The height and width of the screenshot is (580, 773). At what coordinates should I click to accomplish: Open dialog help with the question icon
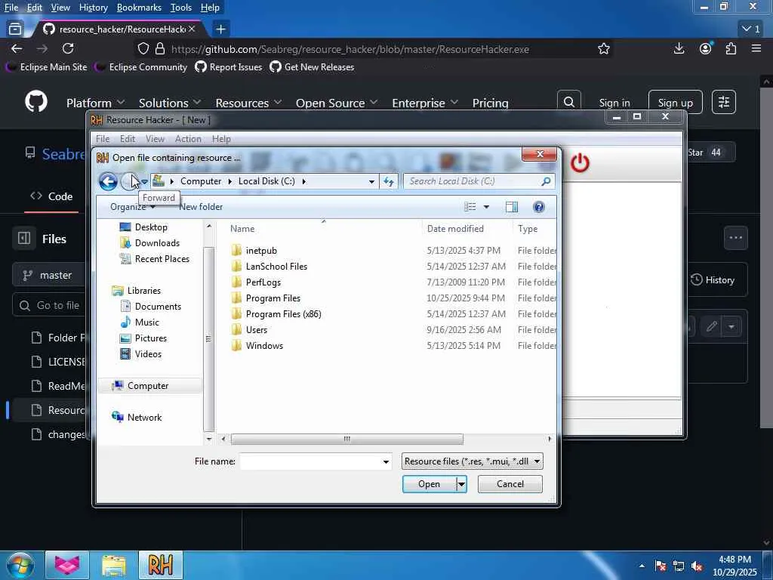point(538,207)
